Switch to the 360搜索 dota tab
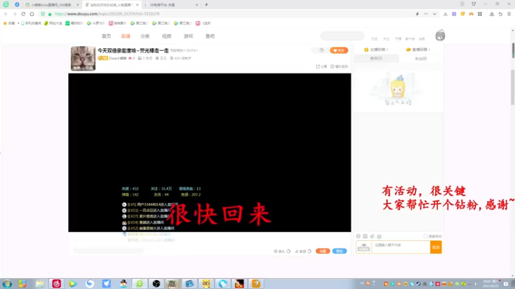Screen dimensions: 515x289 (51, 5)
